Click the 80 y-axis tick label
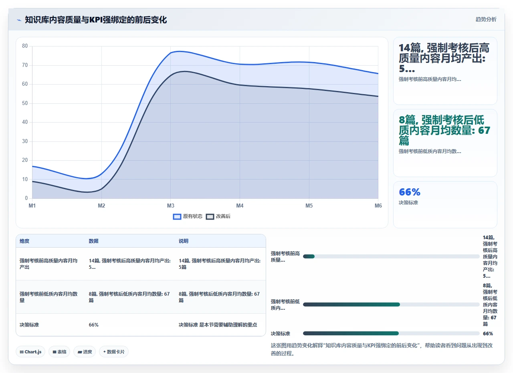The image size is (513, 373). point(25,46)
